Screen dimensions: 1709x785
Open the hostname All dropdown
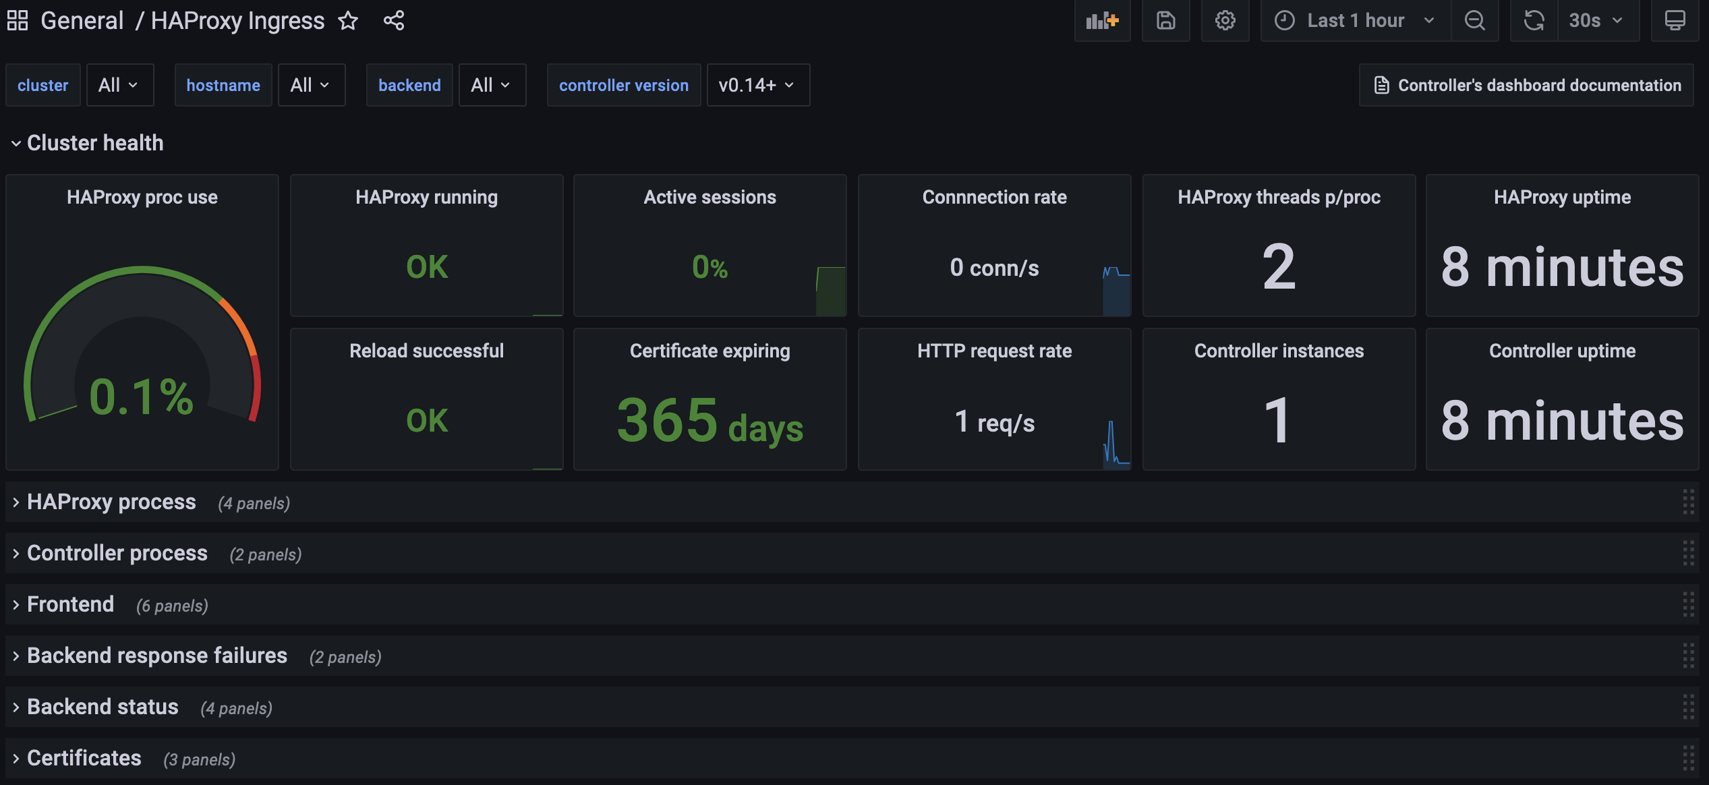coord(311,85)
